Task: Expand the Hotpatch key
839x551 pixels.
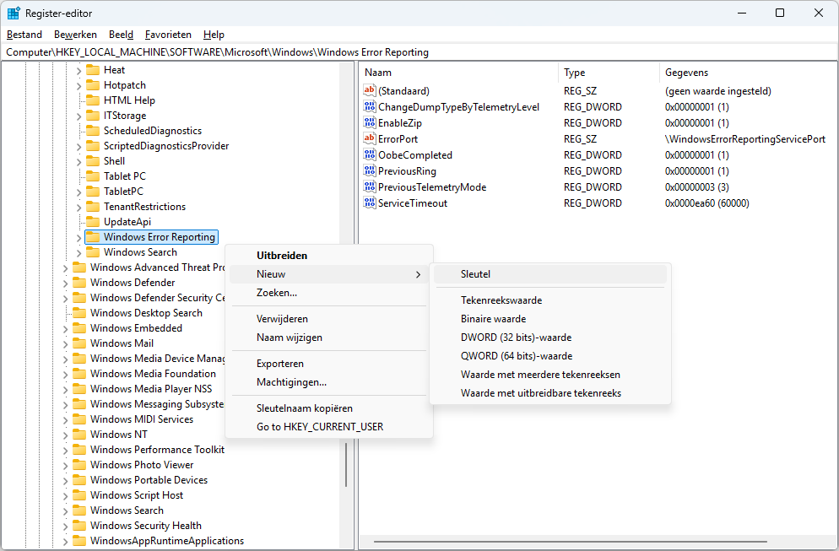Action: [x=78, y=85]
